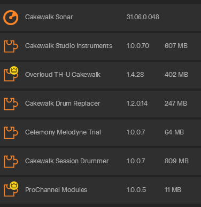Click the Cakewalk Session Drummer puzzle icon
Screen dimensions: 201x207
[11, 162]
